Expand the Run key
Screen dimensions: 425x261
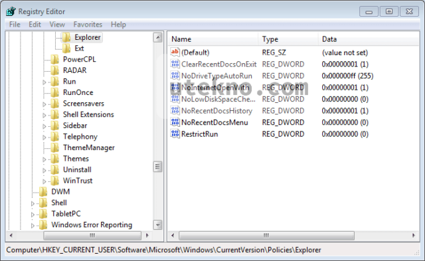(x=44, y=82)
